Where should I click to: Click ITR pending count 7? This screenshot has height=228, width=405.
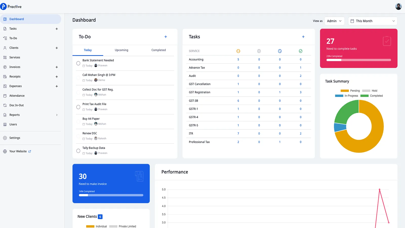point(238,134)
